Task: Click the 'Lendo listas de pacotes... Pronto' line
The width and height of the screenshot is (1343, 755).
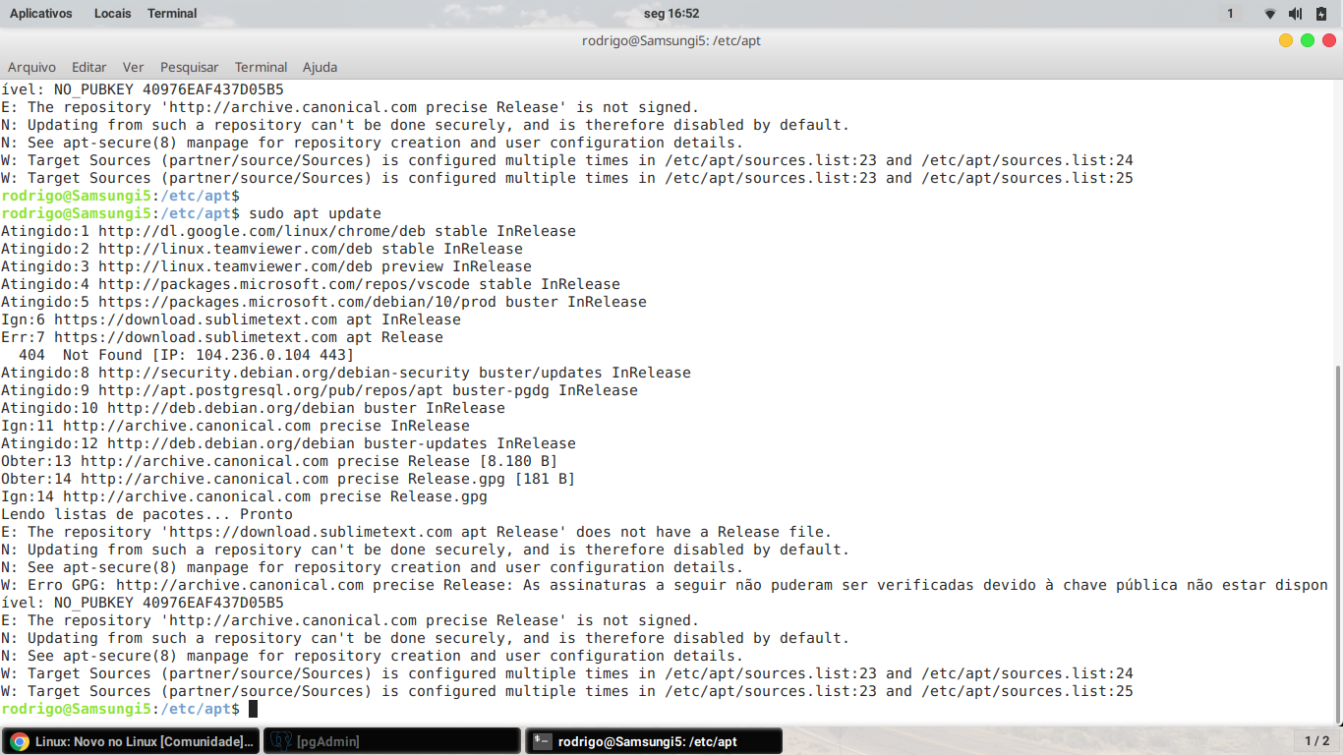Action: [x=146, y=514]
